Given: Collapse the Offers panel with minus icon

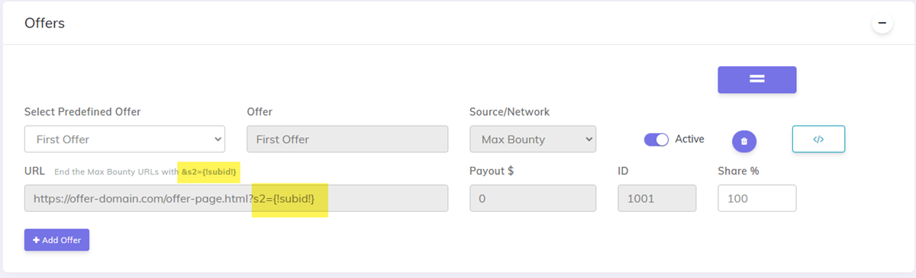Looking at the screenshot, I should point(882,24).
